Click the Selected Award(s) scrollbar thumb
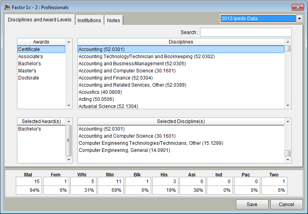Screen dimensions: 308x214 pyautogui.click(x=68, y=140)
